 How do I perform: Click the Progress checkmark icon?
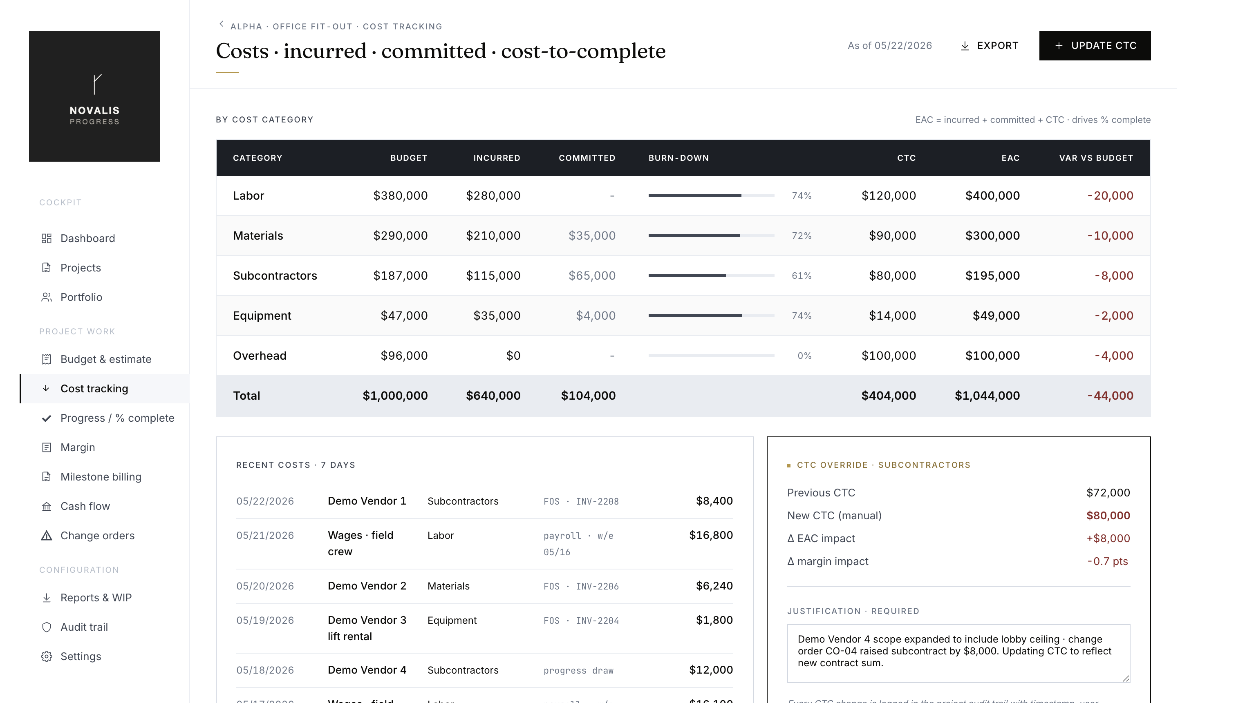[47, 418]
